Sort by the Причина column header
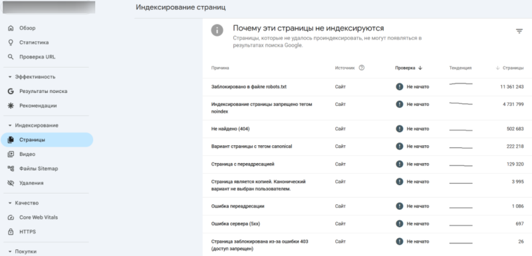Image resolution: width=532 pixels, height=256 pixels. (x=220, y=68)
